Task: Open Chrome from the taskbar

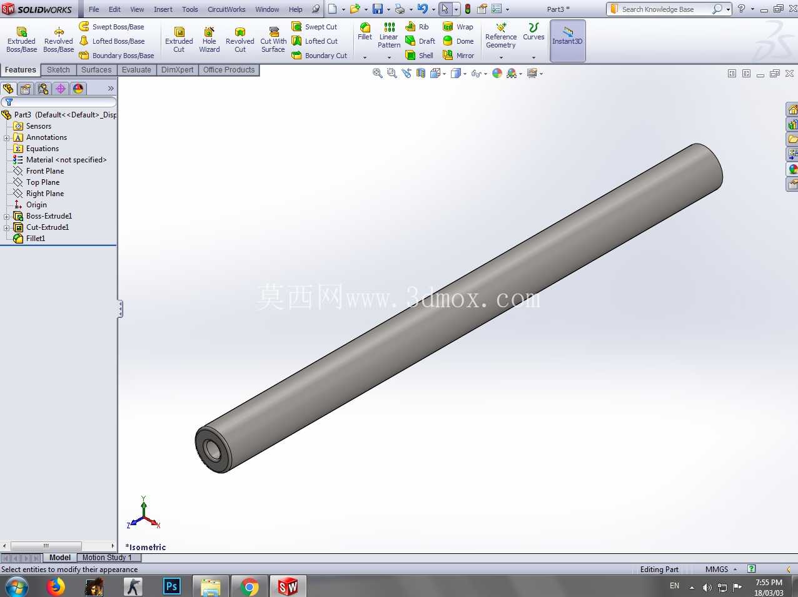Action: point(250,586)
